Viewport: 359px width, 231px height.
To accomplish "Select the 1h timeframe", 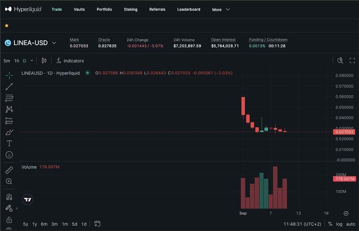I will click(17, 61).
